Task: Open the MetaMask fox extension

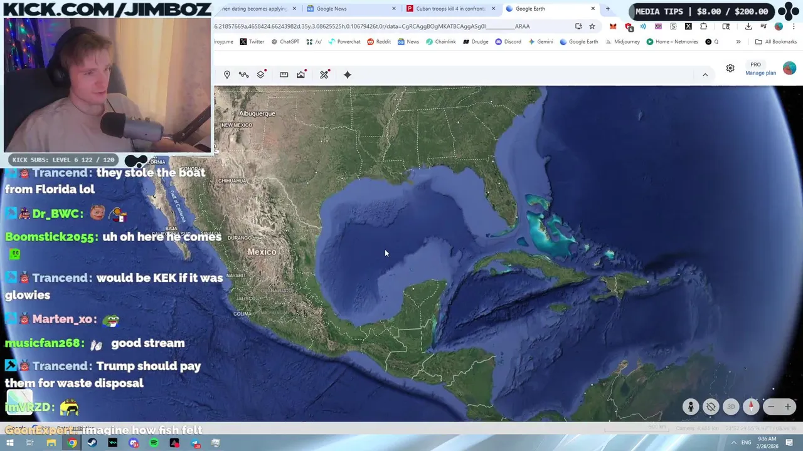Action: point(613,26)
